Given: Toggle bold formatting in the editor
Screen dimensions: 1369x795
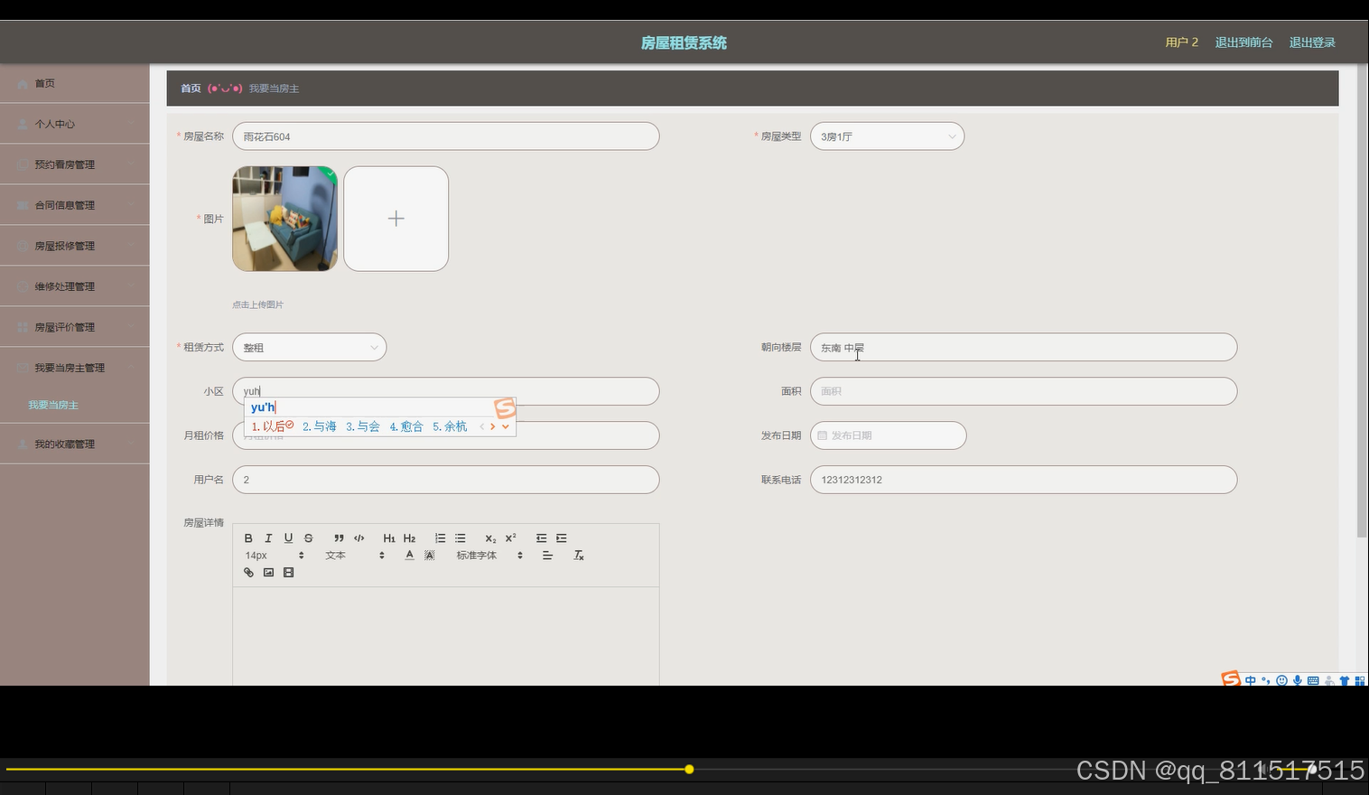Looking at the screenshot, I should coord(248,538).
